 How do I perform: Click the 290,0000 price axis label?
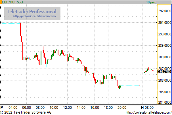(x=165, y=34)
